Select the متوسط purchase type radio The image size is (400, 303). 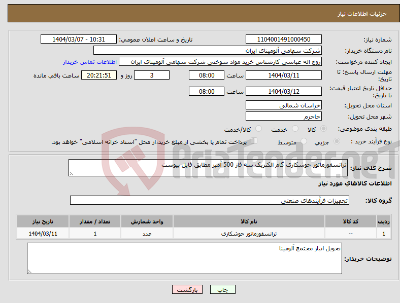(x=304, y=141)
